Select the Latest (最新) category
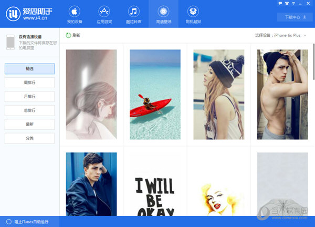315x227 pixels. (29, 124)
